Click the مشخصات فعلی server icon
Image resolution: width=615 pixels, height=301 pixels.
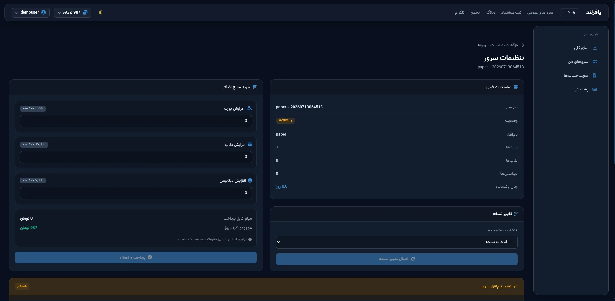point(516,87)
